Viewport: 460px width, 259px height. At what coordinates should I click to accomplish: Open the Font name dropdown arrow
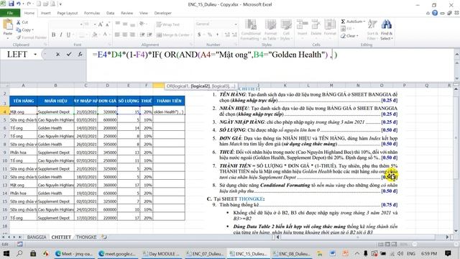[81, 24]
